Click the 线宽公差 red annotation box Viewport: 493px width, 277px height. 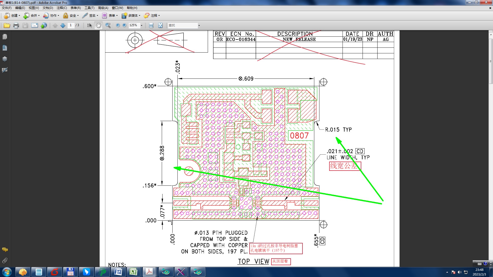[x=345, y=166]
